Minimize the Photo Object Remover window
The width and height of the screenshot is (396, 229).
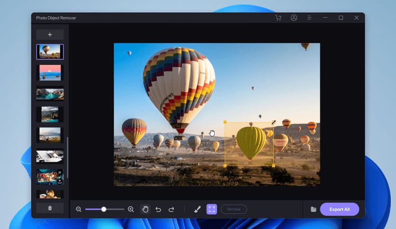pyautogui.click(x=325, y=18)
